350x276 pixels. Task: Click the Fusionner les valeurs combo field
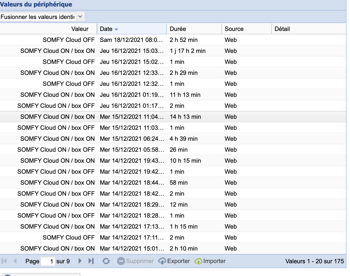[x=38, y=17]
